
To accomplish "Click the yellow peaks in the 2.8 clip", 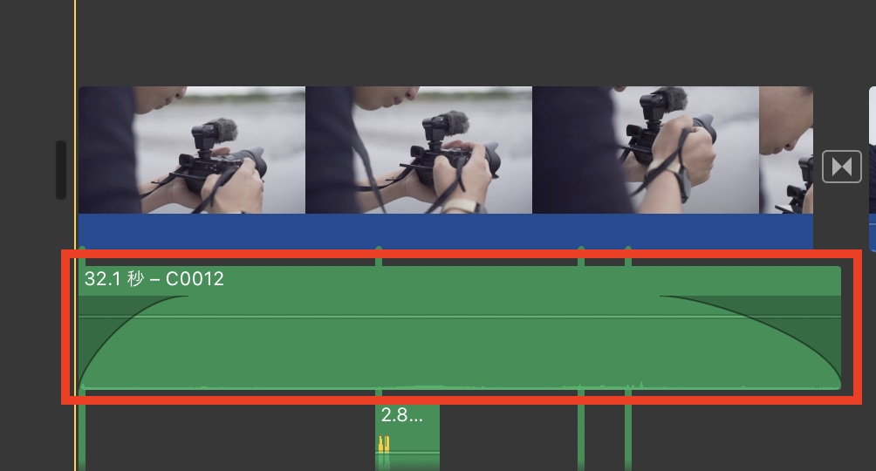I will click(x=384, y=445).
